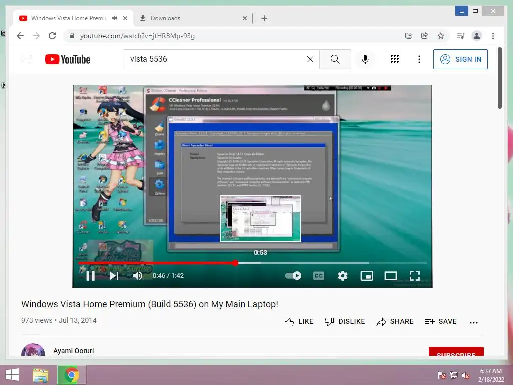Click the SHARE button
This screenshot has width=513, height=385.
coord(395,322)
